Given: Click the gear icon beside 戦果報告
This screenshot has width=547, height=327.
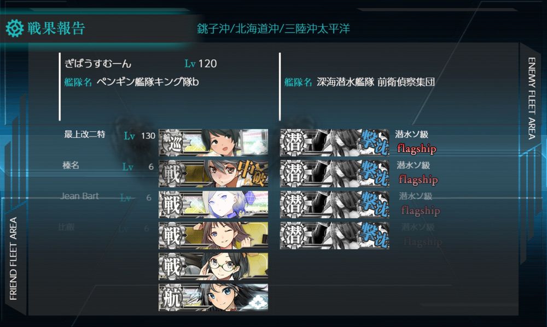Looking at the screenshot, I should [x=15, y=28].
